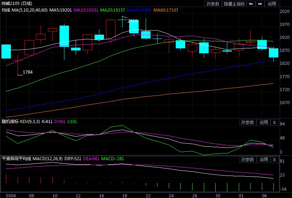Open 改参数 in the KDJ panel

248,122
